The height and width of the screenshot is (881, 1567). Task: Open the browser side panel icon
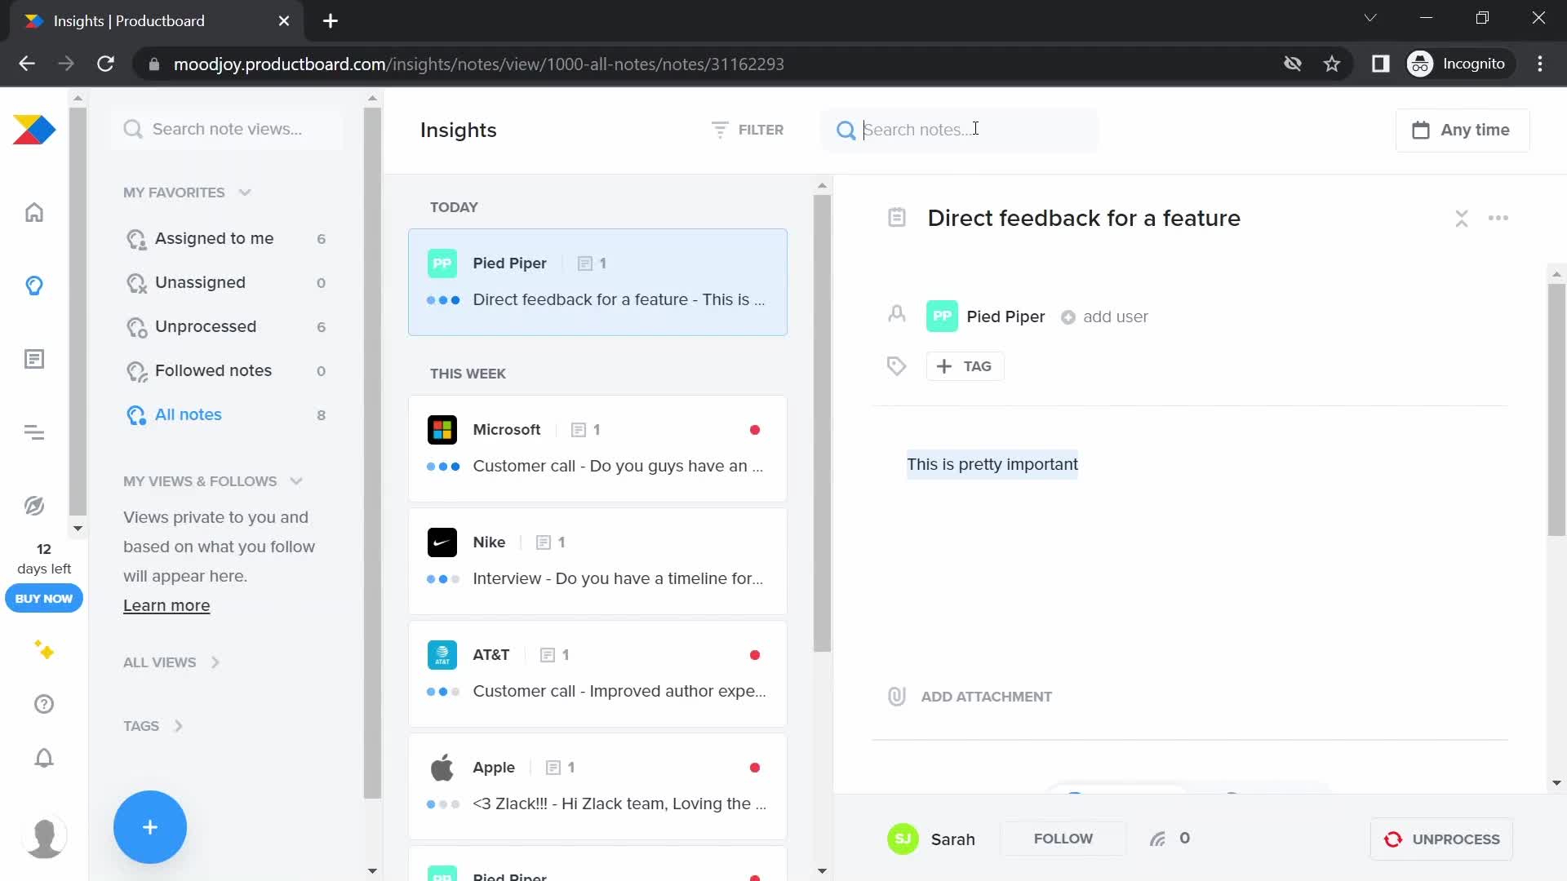point(1380,64)
